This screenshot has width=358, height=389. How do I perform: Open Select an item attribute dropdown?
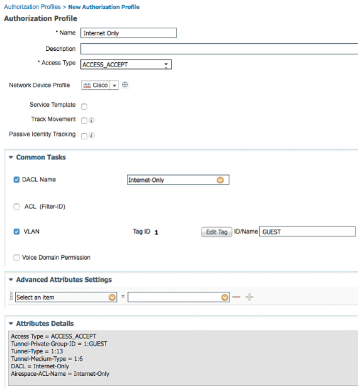tap(66, 297)
